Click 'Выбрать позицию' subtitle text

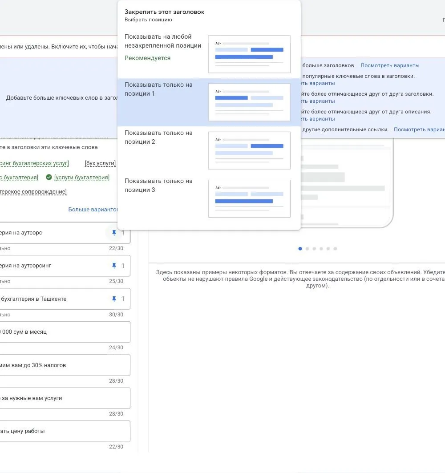pyautogui.click(x=149, y=20)
